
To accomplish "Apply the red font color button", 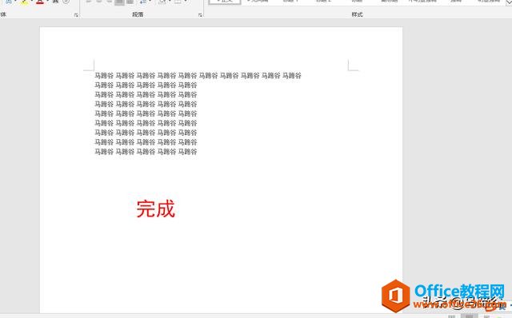I will tap(40, 2).
